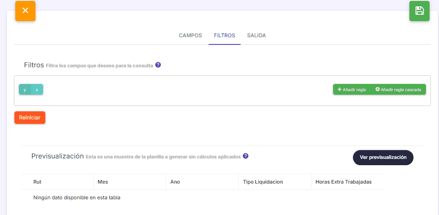
Task: Save using the green floppy disk icon
Action: (x=419, y=11)
